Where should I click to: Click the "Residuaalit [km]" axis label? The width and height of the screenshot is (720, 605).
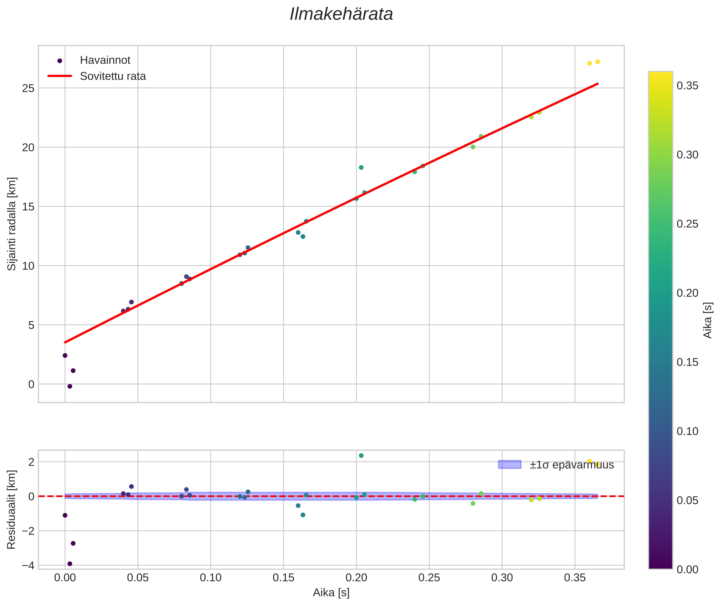click(x=12, y=510)
